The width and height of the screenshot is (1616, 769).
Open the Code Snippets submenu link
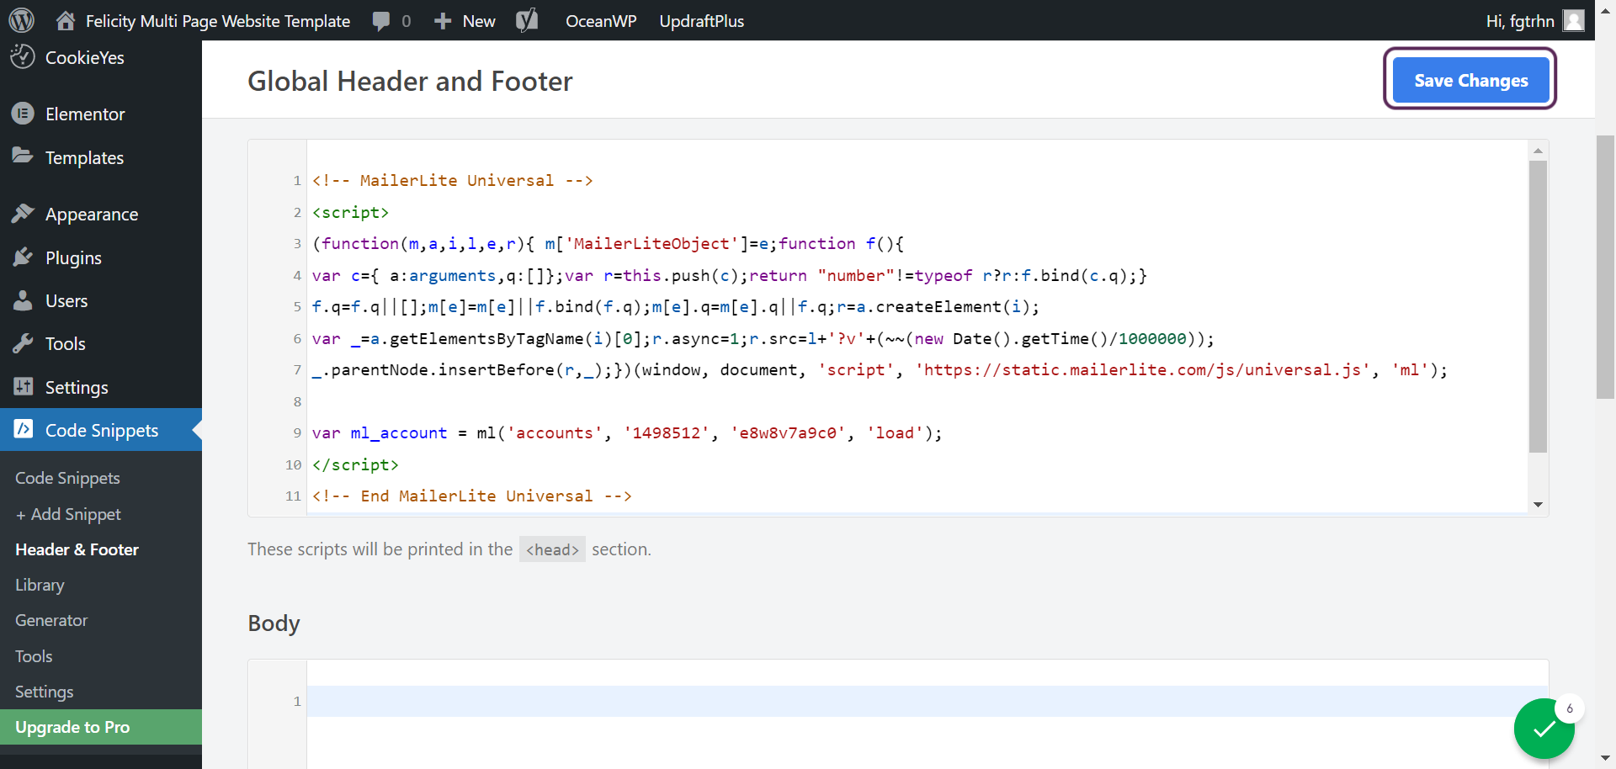[67, 478]
